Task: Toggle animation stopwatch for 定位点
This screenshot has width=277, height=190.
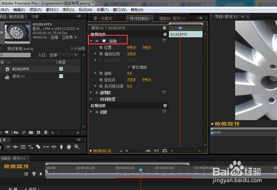Action: [x=101, y=80]
